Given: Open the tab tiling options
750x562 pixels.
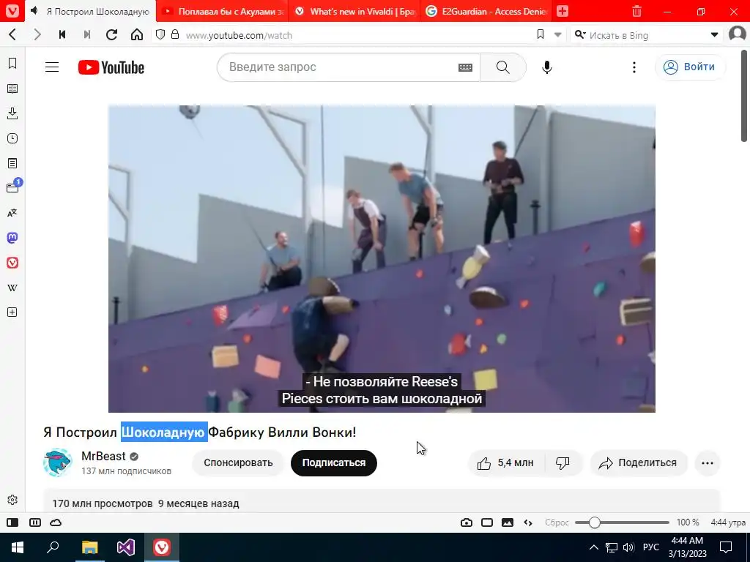Looking at the screenshot, I should [x=35, y=522].
